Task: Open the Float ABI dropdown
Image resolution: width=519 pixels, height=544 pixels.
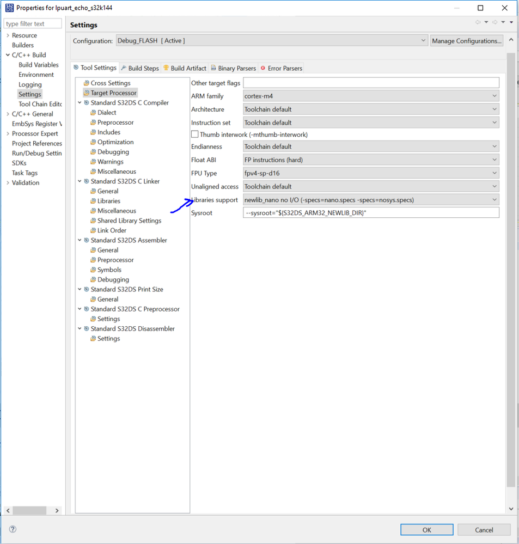Action: click(x=371, y=160)
